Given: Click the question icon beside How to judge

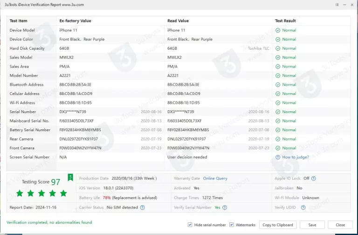Looking at the screenshot, I should pos(278,157).
